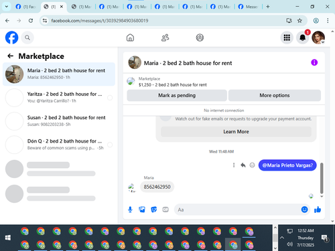Click the Learn More button

(x=236, y=132)
